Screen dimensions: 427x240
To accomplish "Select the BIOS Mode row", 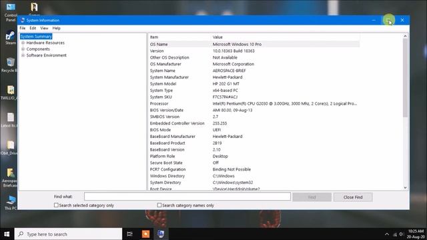I will pos(254,130).
